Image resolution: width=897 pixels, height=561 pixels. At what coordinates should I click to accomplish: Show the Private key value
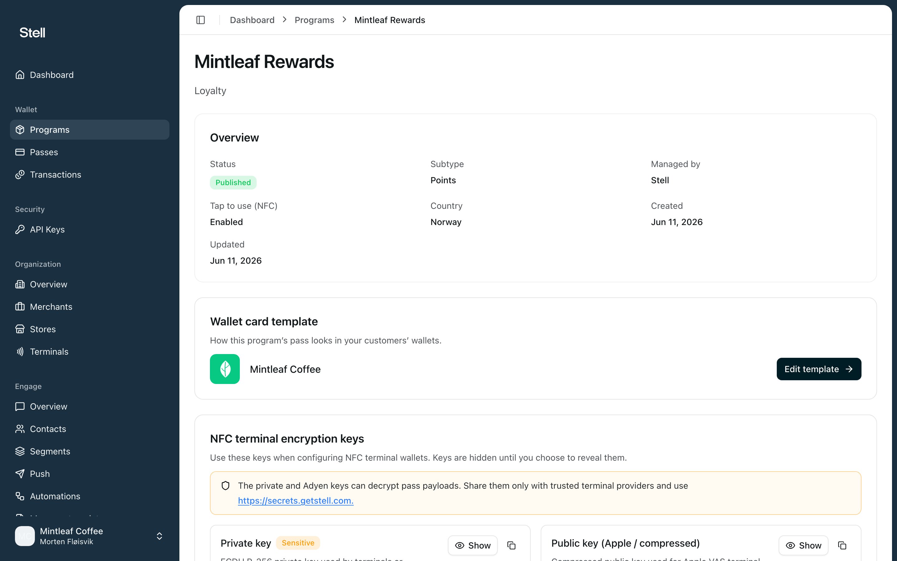click(x=472, y=545)
